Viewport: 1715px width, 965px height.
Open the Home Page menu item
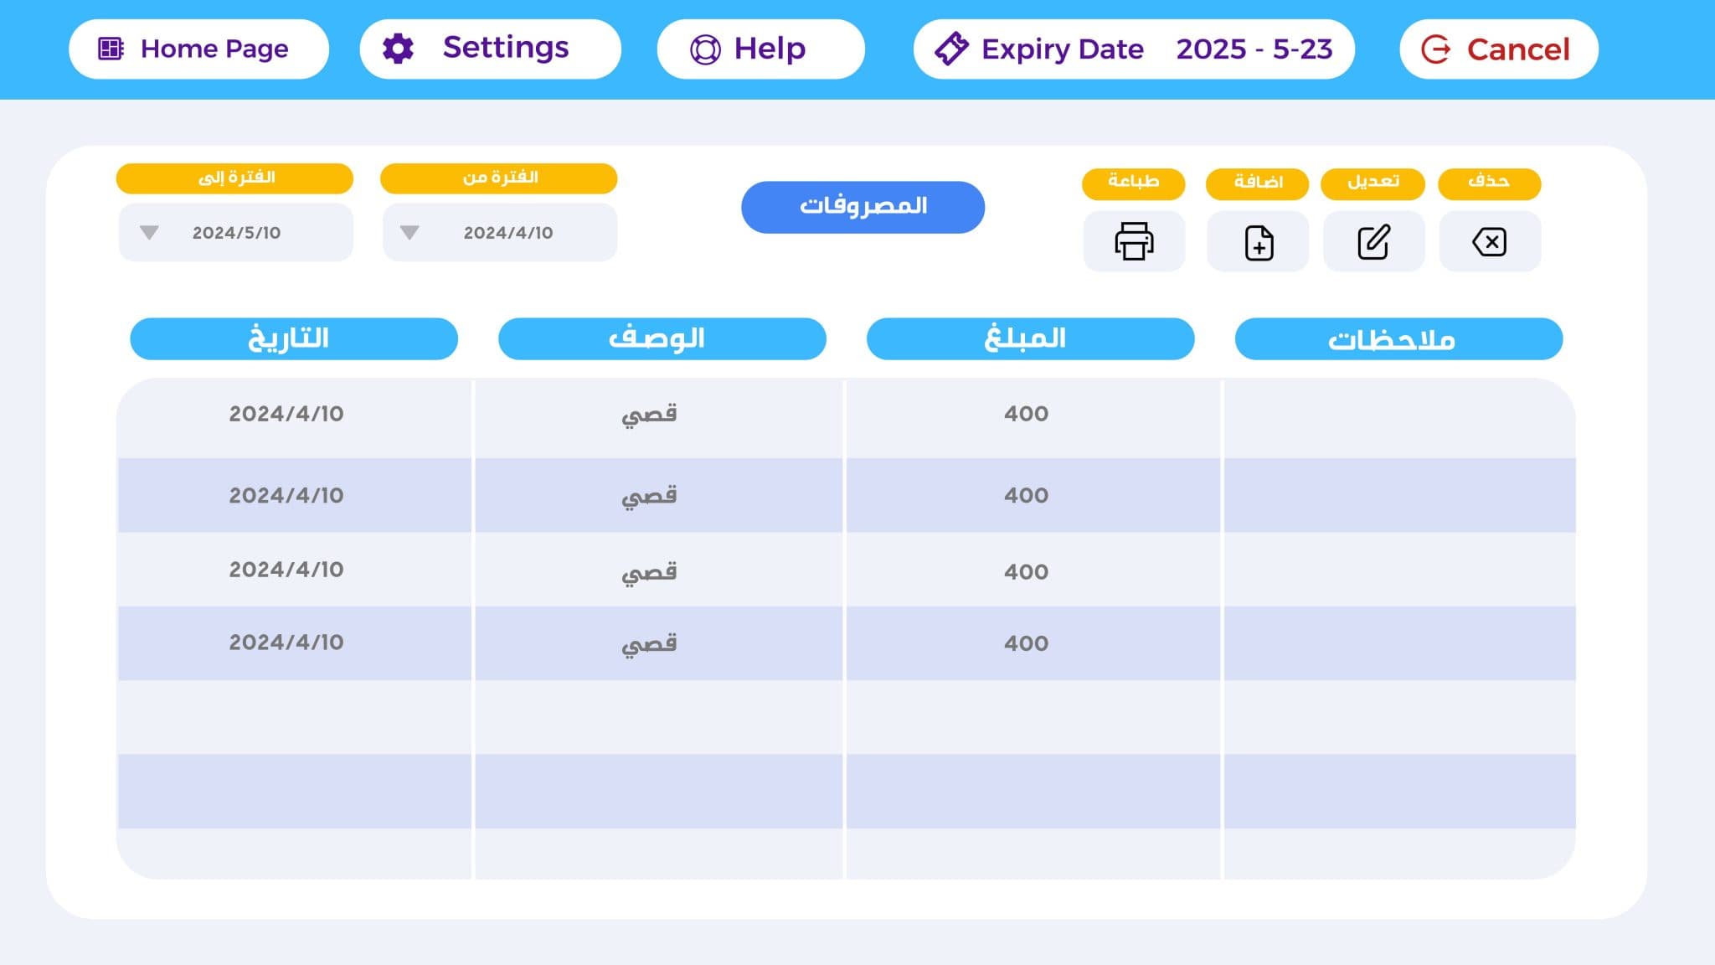[x=214, y=49]
